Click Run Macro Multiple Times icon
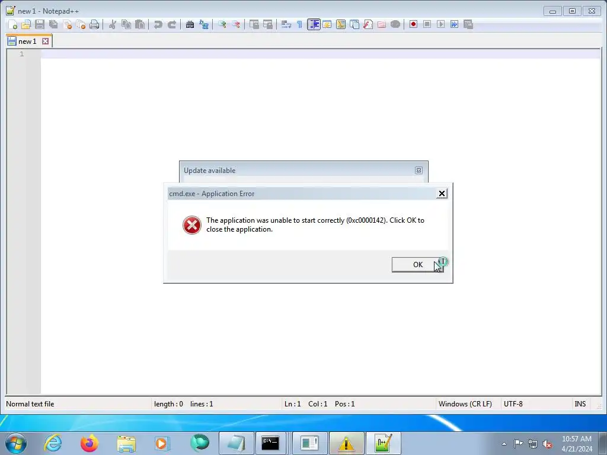This screenshot has height=455, width=607. [x=455, y=24]
